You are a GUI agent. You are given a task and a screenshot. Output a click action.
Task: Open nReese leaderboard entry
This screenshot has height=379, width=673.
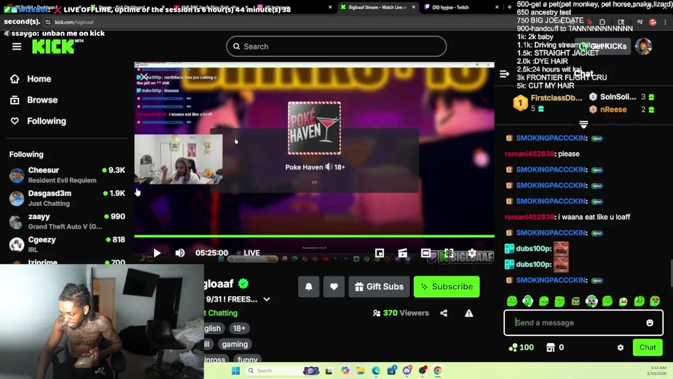(620, 109)
